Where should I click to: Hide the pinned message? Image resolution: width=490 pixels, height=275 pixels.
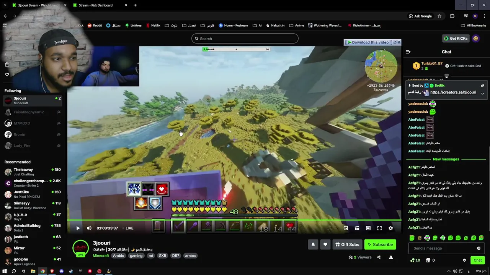482,86
